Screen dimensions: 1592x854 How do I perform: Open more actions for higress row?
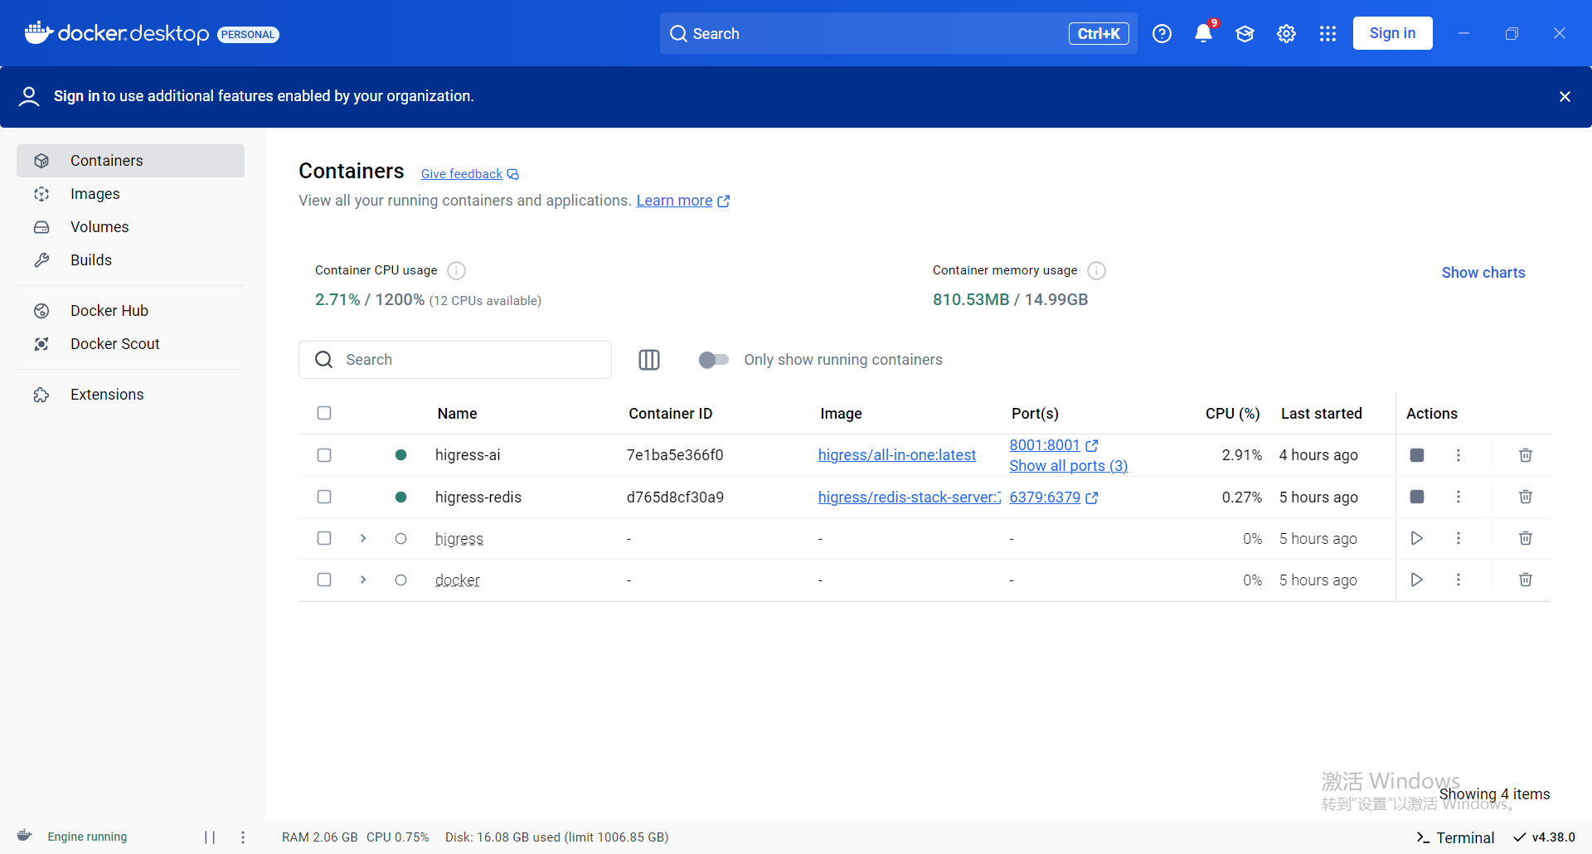coord(1459,538)
